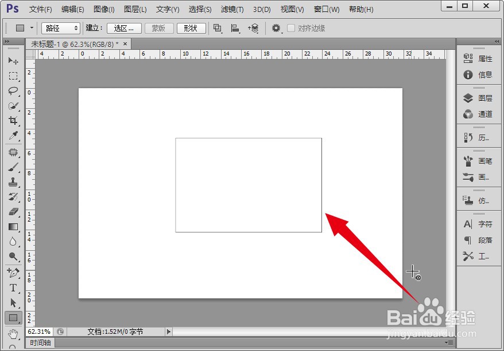504x351 pixels.
Task: Select the Gradient tool
Action: coord(13,227)
